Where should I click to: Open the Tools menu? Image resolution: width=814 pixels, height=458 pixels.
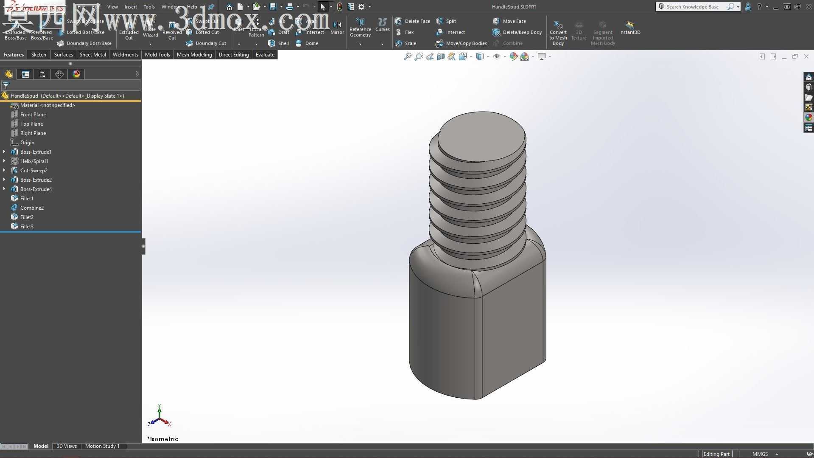(149, 7)
